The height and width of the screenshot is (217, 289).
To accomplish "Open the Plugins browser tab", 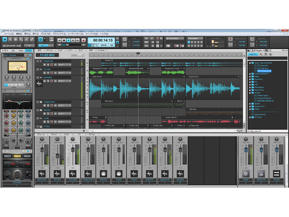I will pyautogui.click(x=258, y=51).
